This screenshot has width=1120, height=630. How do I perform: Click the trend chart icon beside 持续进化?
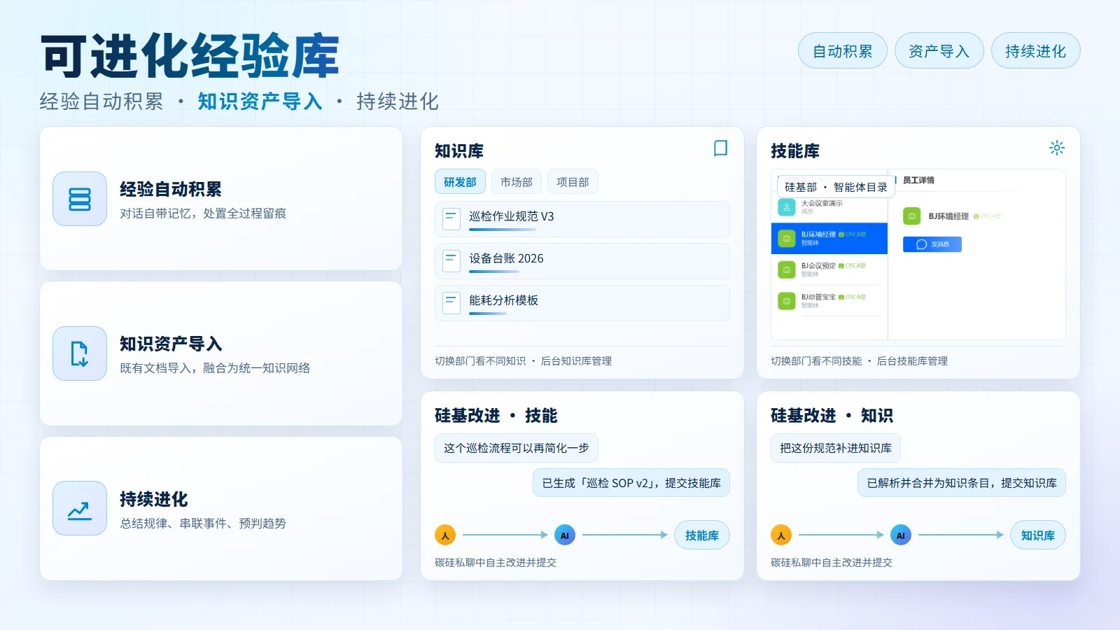[80, 508]
